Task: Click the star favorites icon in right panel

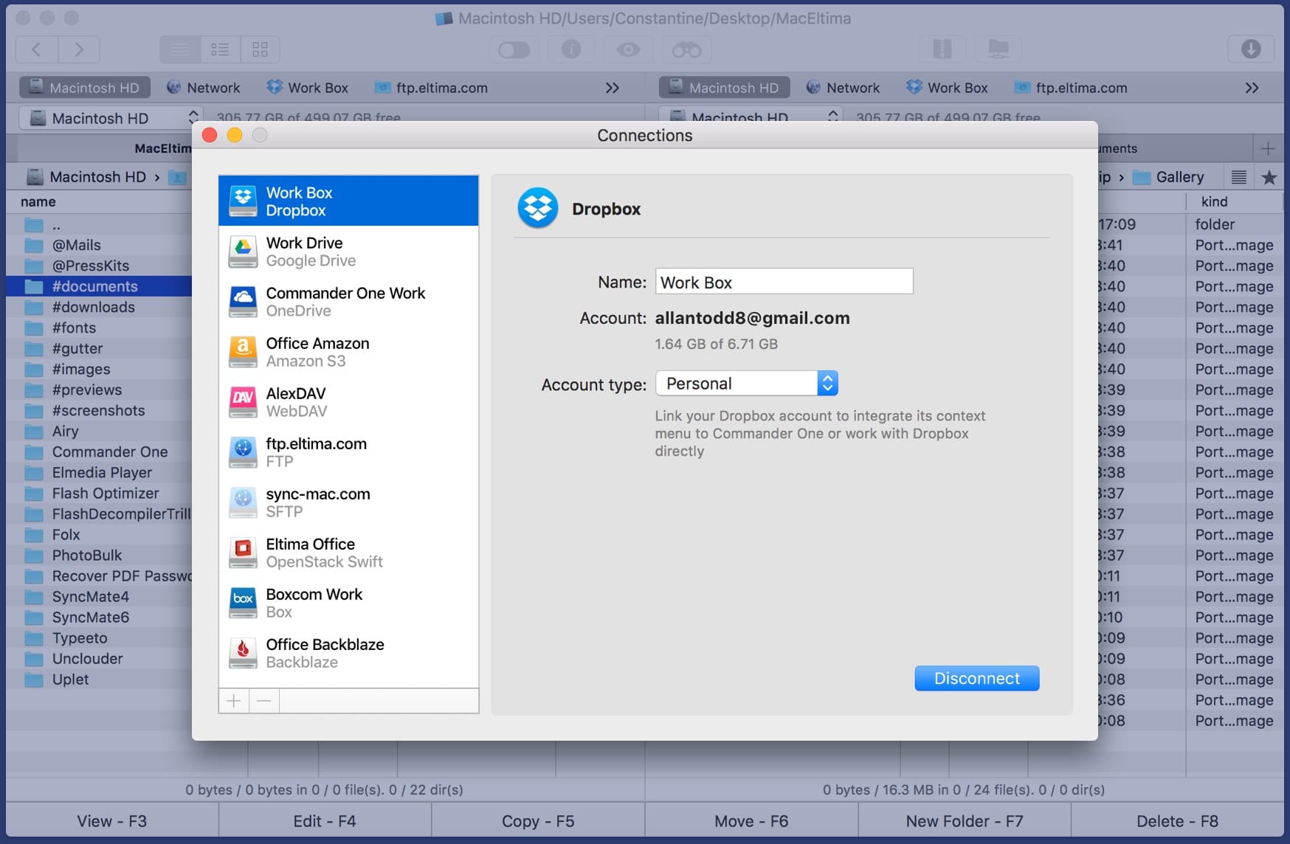Action: point(1269,177)
